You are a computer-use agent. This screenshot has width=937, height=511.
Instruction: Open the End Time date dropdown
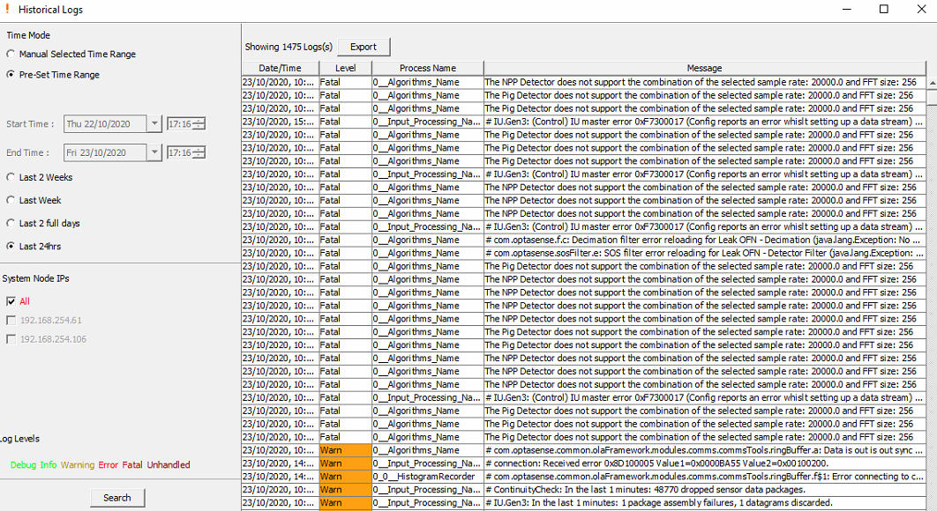pos(155,152)
